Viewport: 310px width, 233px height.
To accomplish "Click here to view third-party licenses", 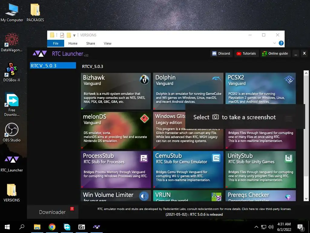I will [266, 209].
